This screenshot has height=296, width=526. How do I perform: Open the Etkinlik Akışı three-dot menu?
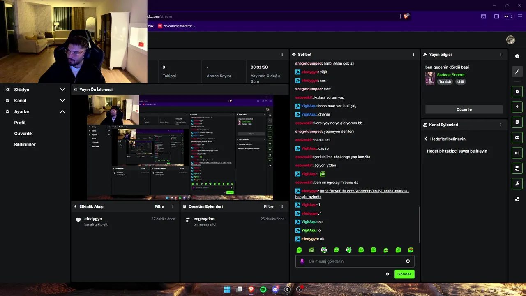click(x=173, y=206)
